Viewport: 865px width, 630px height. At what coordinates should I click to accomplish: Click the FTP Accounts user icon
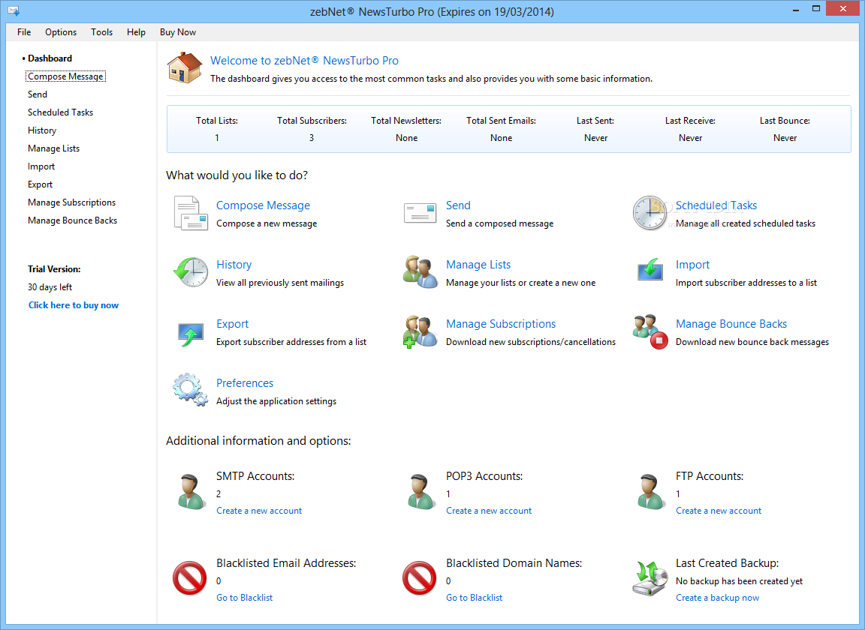pyautogui.click(x=650, y=492)
